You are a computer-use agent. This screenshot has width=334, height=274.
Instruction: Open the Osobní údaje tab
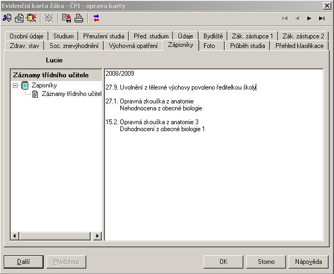coord(27,36)
